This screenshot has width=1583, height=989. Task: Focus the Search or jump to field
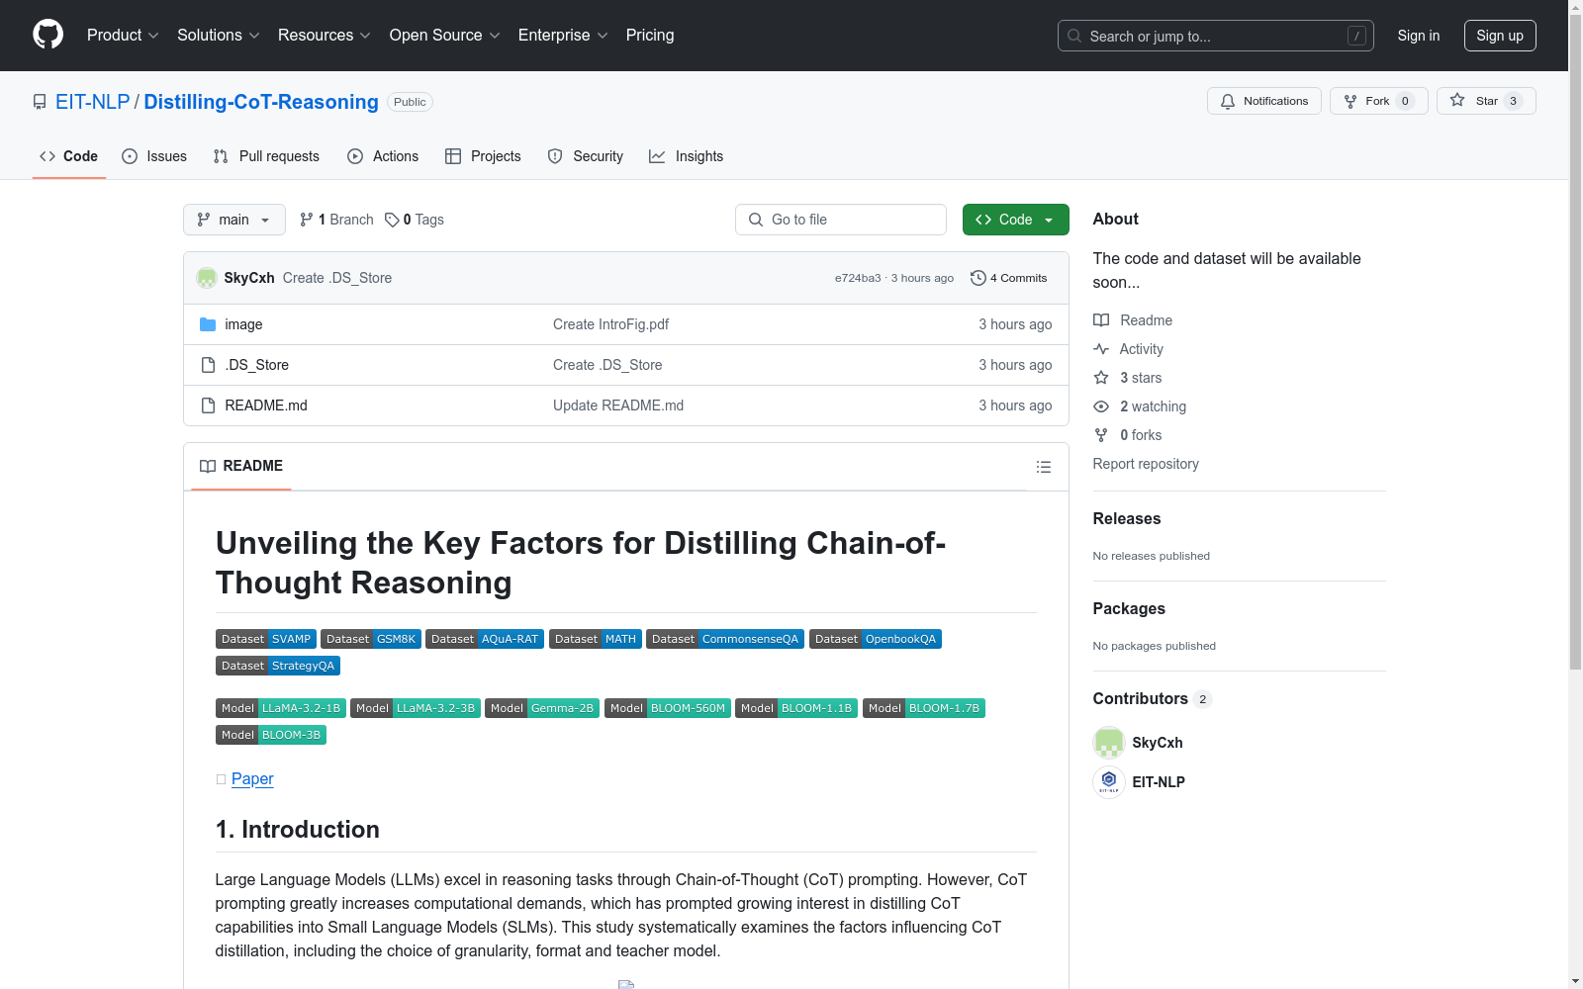pyautogui.click(x=1215, y=36)
